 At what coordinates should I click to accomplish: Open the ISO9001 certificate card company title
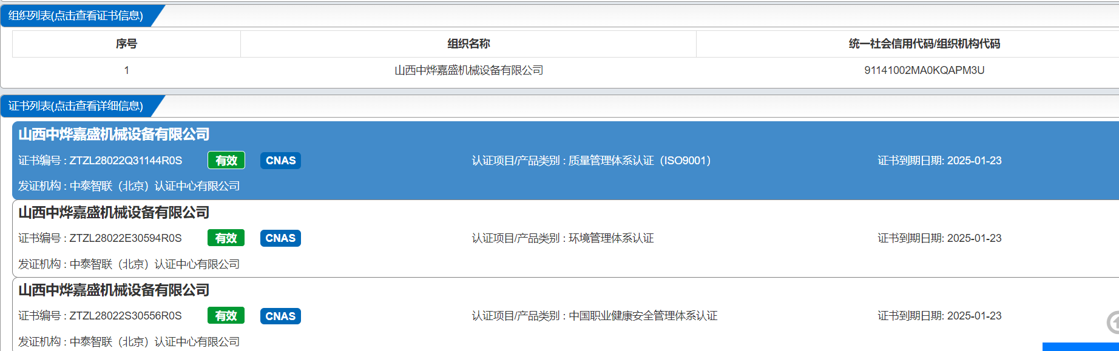click(x=114, y=135)
